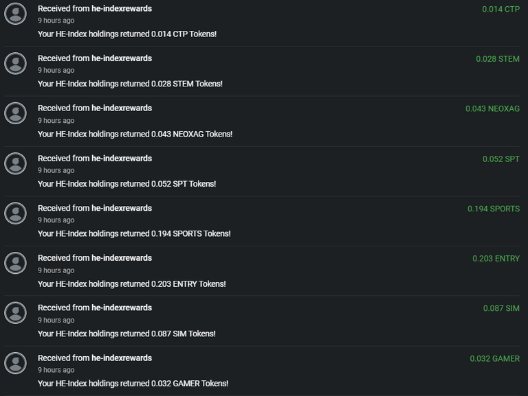Open the avatar next to NEOXAG reward

(15, 113)
